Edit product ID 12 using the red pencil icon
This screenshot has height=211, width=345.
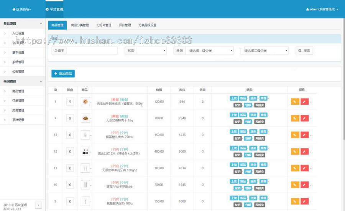304,152
